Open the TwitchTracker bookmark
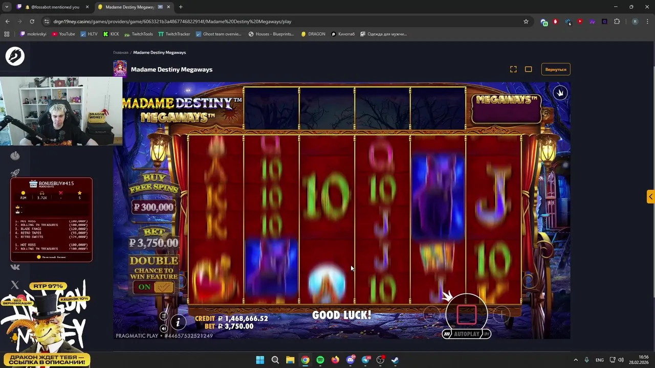The height and width of the screenshot is (368, 655). point(174,34)
